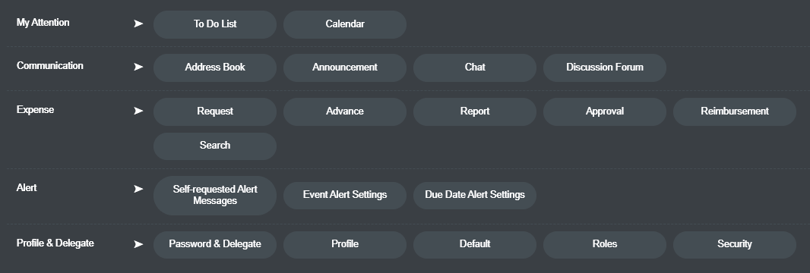The height and width of the screenshot is (273, 810).
Task: Click the arrow beside Profile & Delegate
Action: pyautogui.click(x=138, y=244)
